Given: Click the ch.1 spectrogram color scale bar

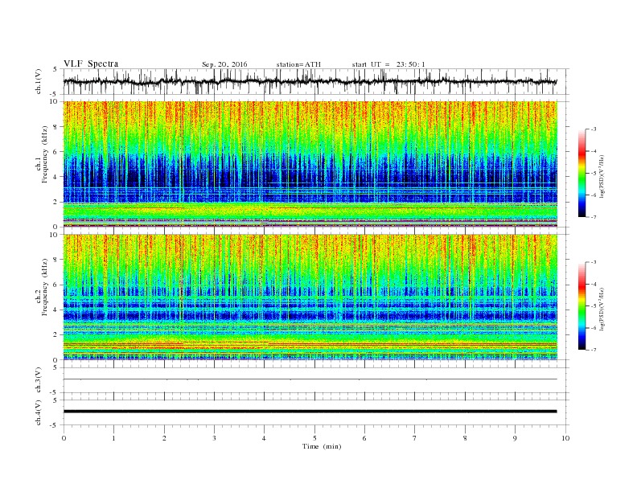Looking at the screenshot, I should tap(582, 173).
